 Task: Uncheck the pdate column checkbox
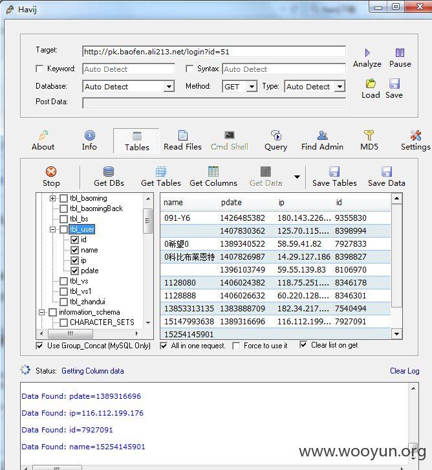[74, 271]
